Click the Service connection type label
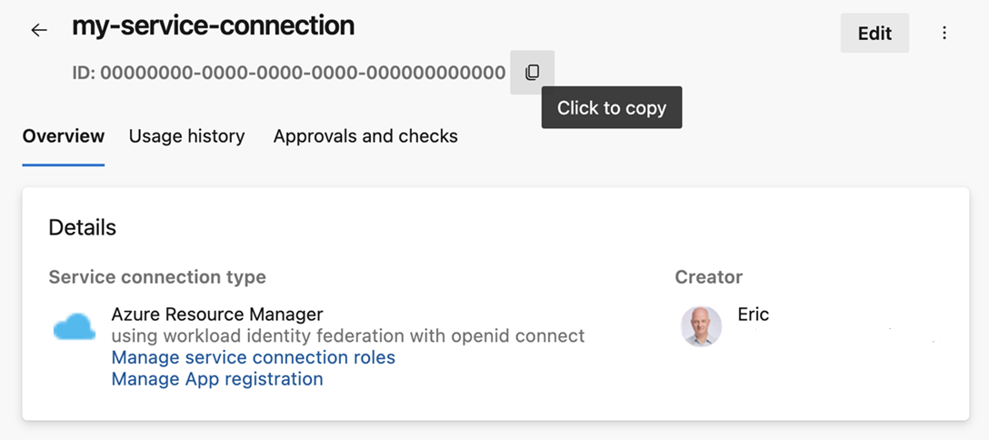The image size is (989, 440). coord(156,277)
